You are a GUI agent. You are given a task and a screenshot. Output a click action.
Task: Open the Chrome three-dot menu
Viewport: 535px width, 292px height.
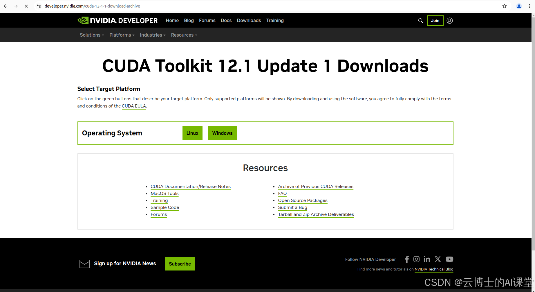pyautogui.click(x=529, y=6)
